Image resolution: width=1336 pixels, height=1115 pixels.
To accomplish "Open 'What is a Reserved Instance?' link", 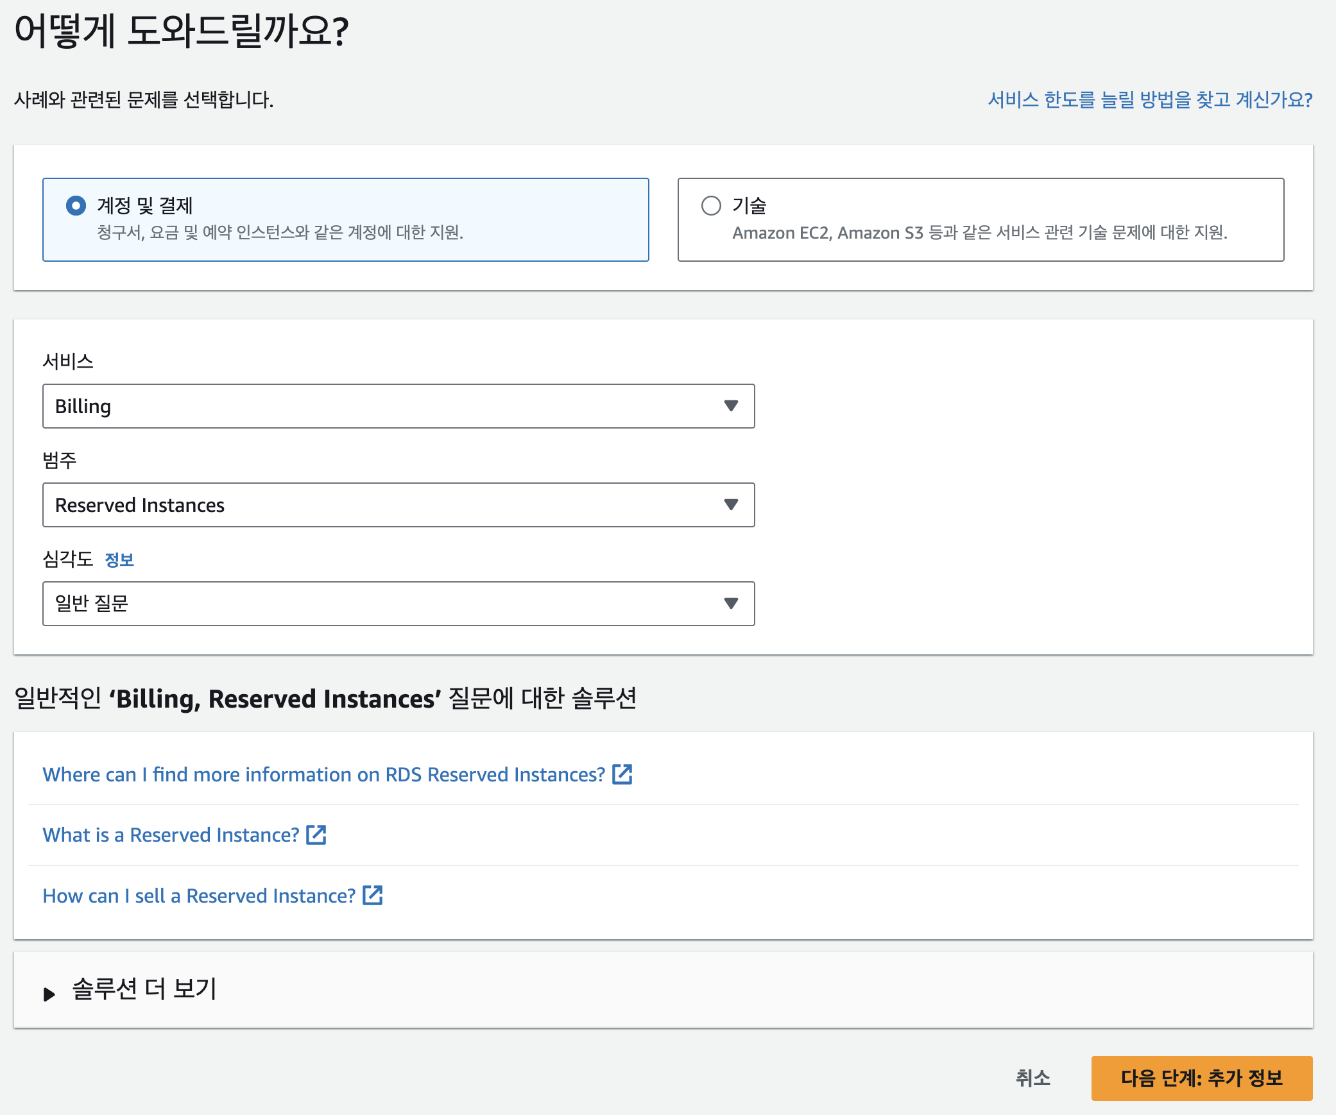I will coord(171,835).
